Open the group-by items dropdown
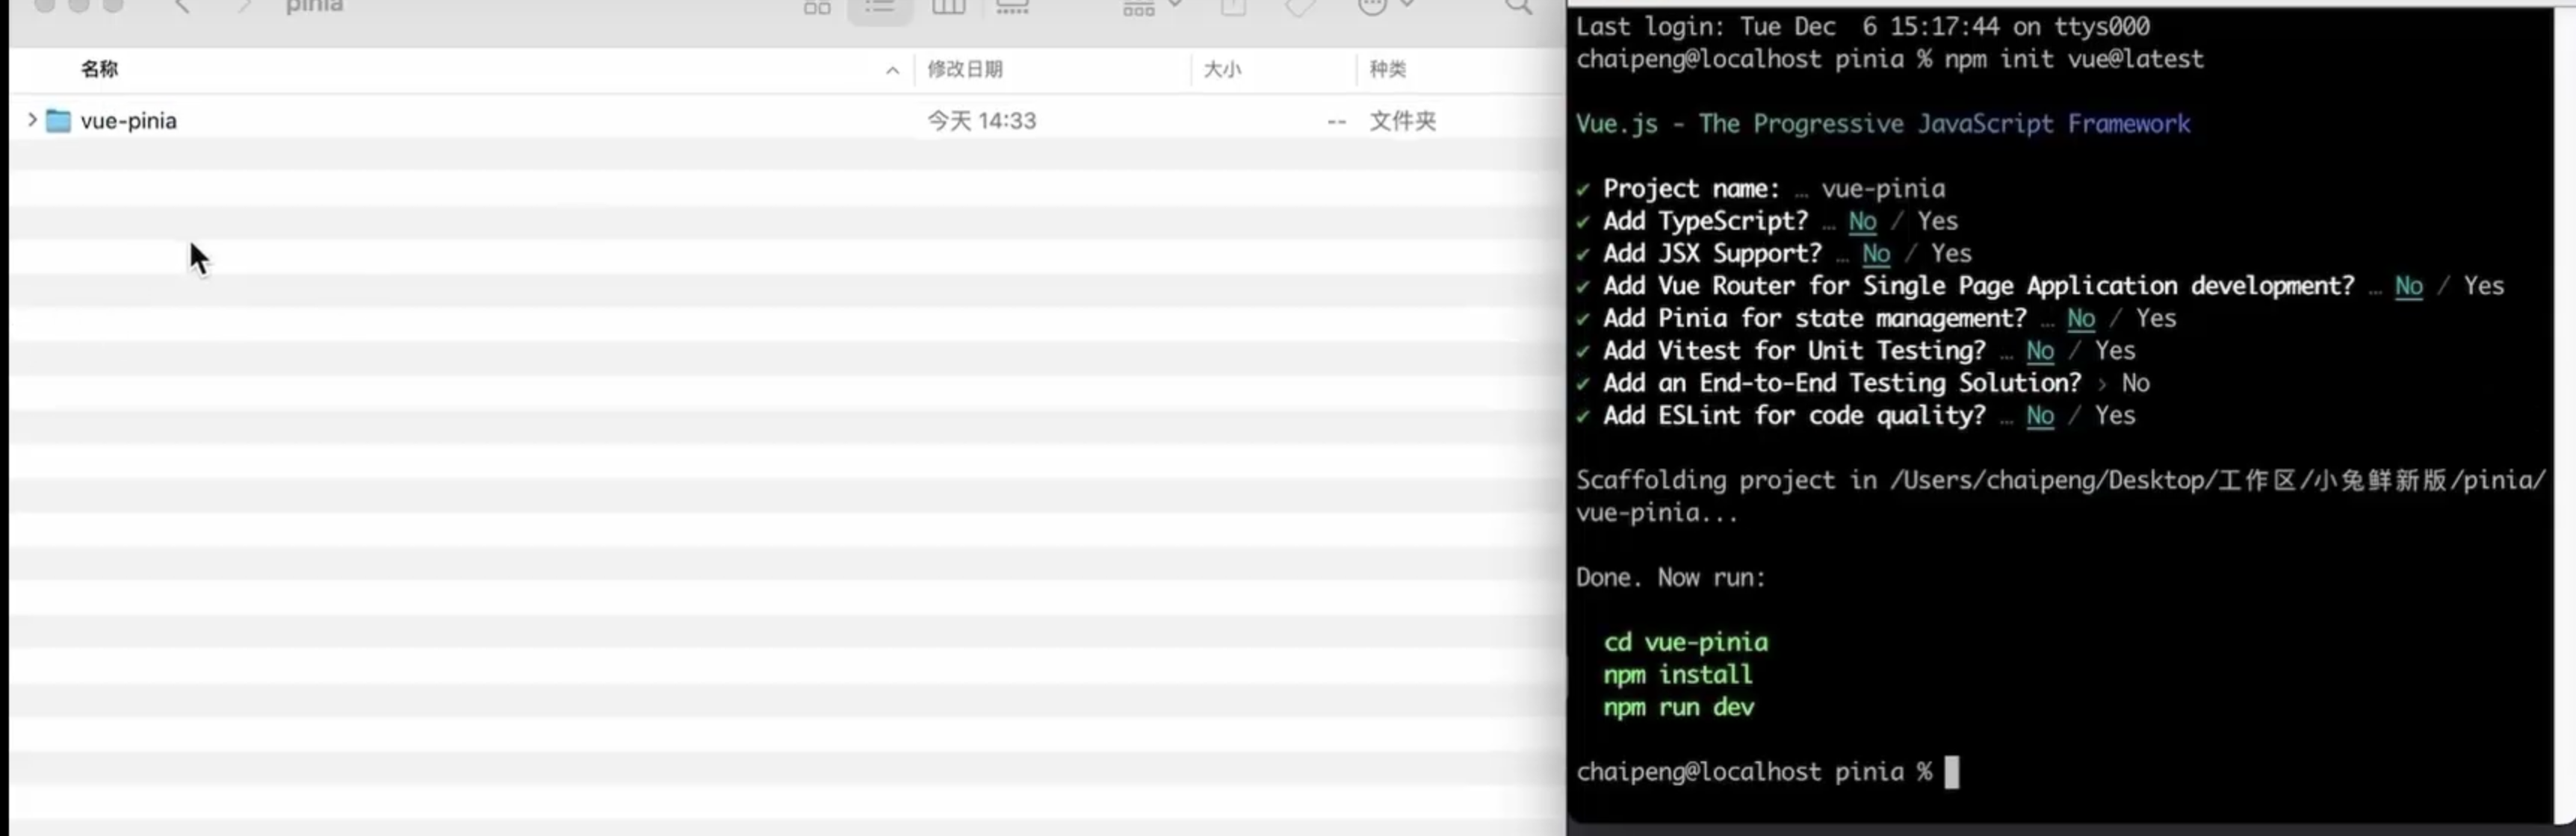Image resolution: width=2576 pixels, height=836 pixels. [1151, 7]
